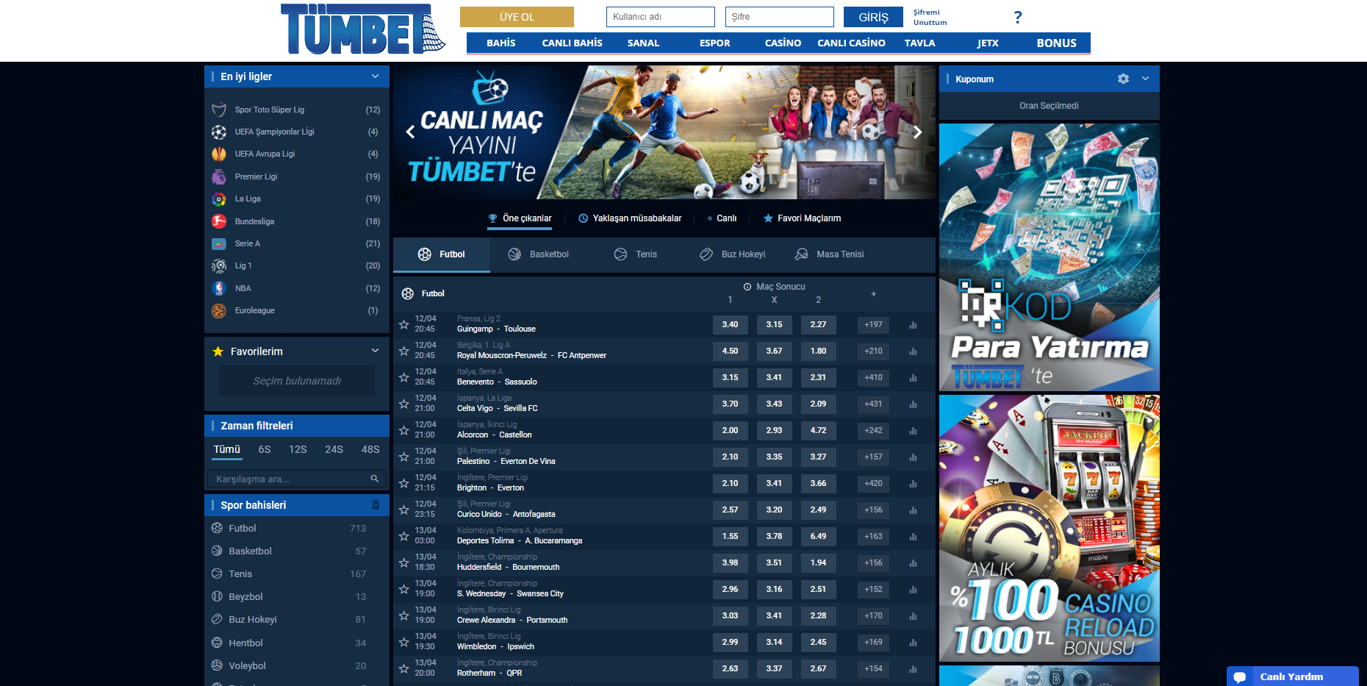Click the help question mark icon
1367x686 pixels.
coord(1017,17)
